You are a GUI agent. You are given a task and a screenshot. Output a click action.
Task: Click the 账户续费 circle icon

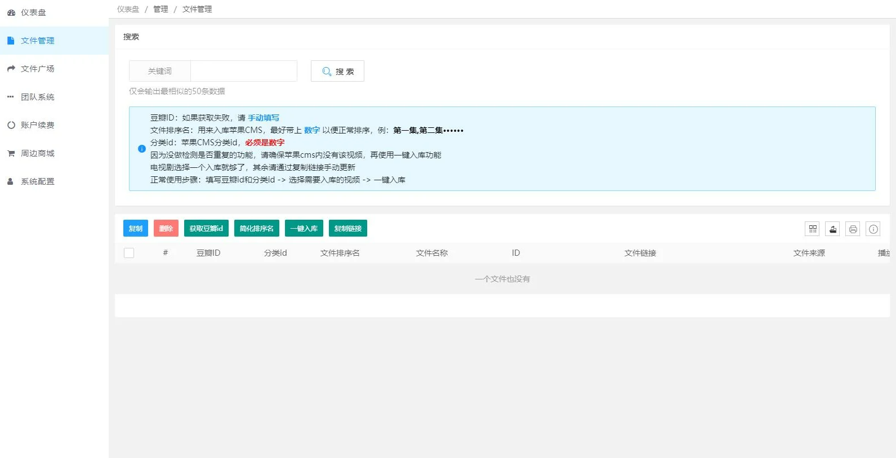[x=11, y=125]
